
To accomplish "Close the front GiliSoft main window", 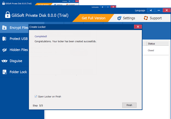I will click(167, 10).
